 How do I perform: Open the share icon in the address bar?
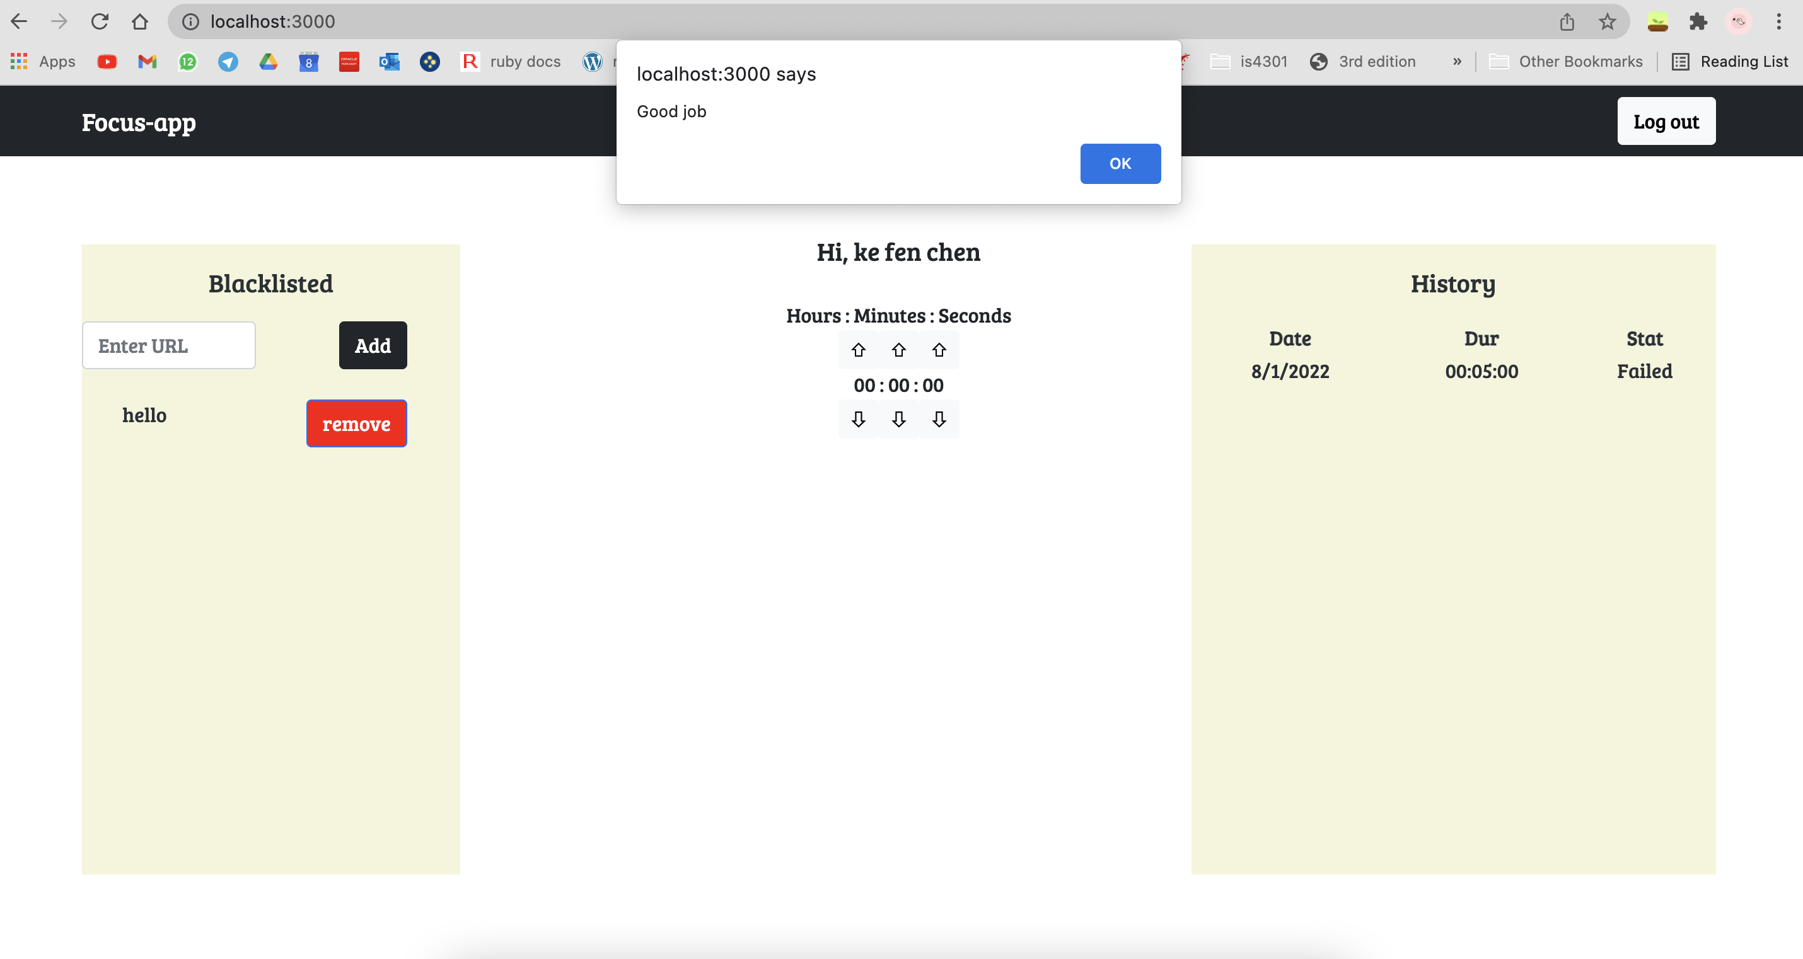(1567, 21)
